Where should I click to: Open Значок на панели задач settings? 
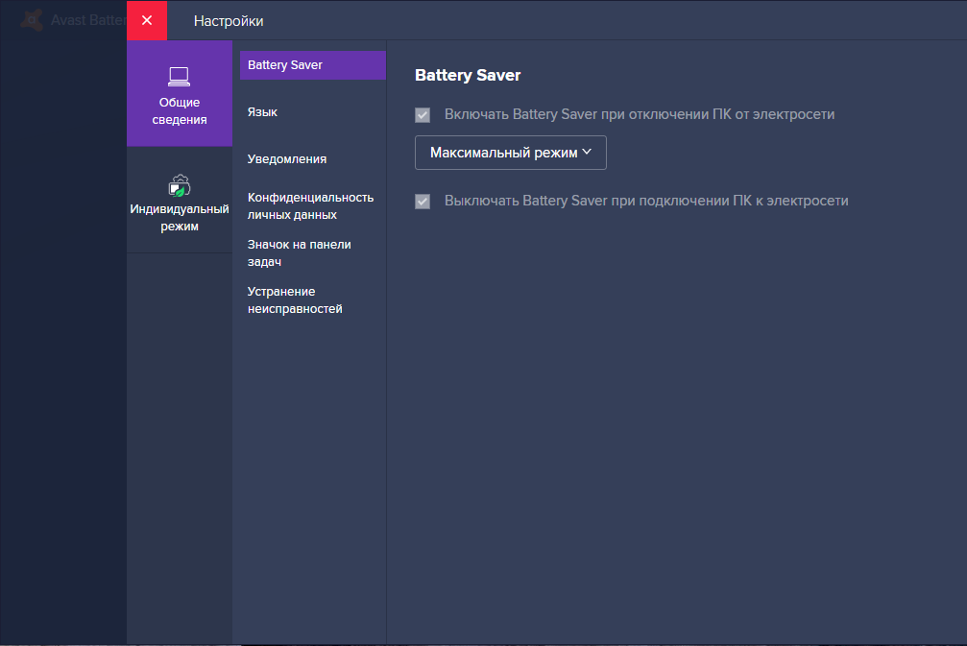click(x=313, y=252)
